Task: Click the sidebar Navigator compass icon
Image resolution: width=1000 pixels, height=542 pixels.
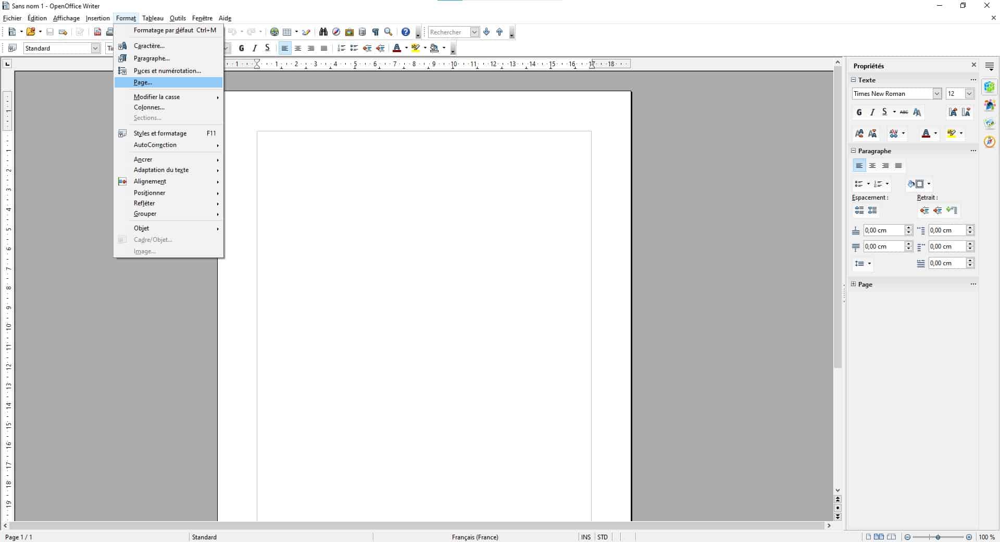Action: pos(990,142)
